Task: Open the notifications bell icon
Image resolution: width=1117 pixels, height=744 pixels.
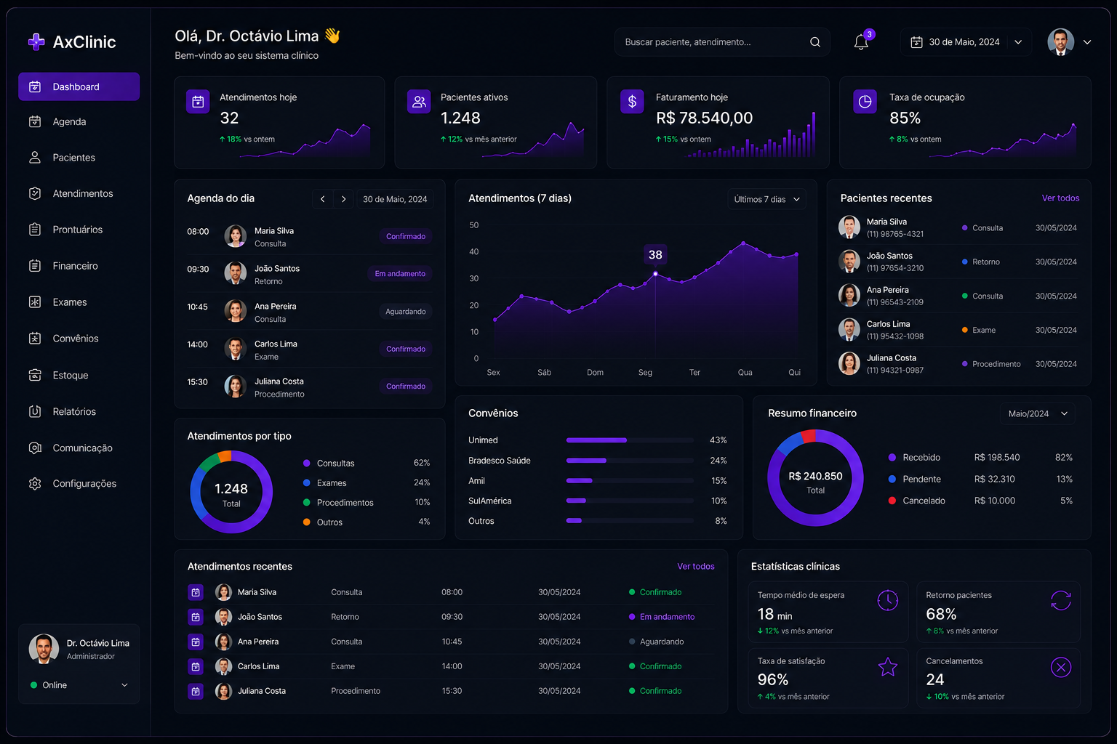Action: tap(861, 42)
